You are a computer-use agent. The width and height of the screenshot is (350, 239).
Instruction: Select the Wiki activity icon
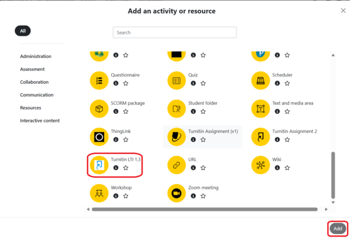[260, 165]
